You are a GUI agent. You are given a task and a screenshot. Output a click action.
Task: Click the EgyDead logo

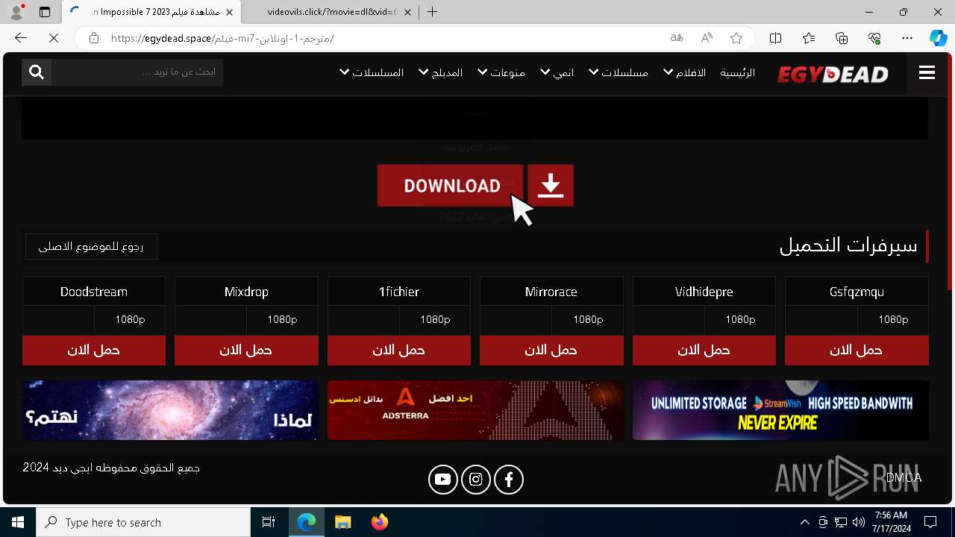pyautogui.click(x=833, y=73)
